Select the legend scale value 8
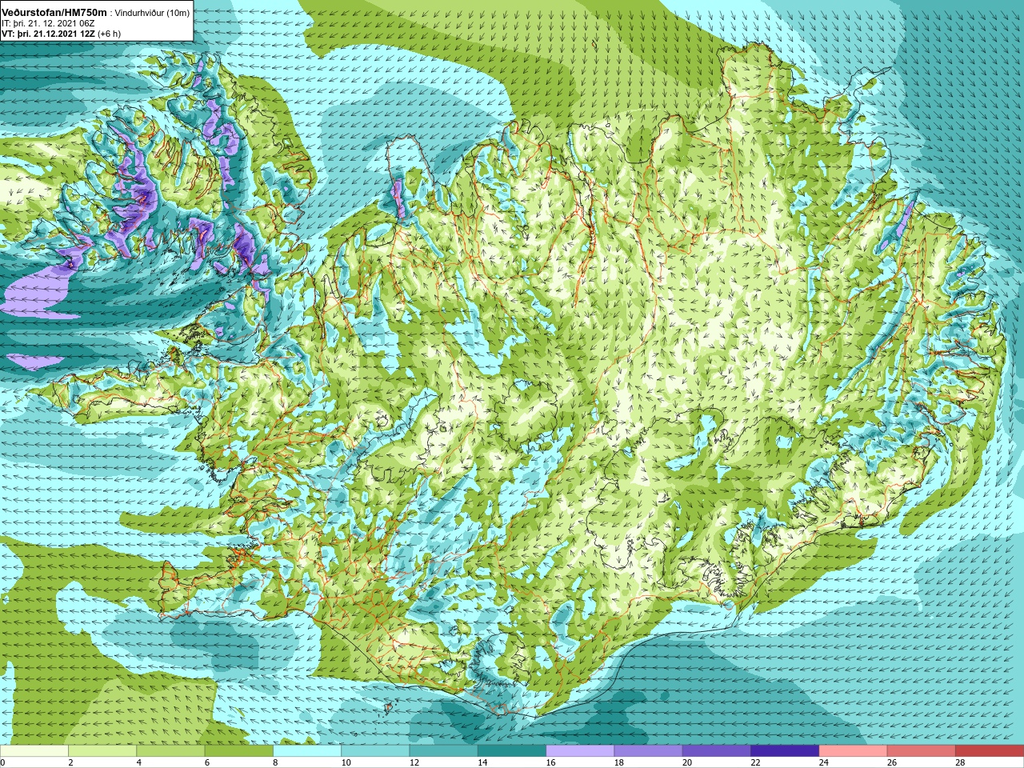This screenshot has height=768, width=1024. [276, 762]
